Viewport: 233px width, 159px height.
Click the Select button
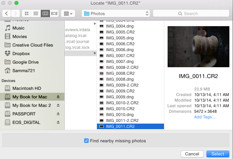pyautogui.click(x=218, y=154)
